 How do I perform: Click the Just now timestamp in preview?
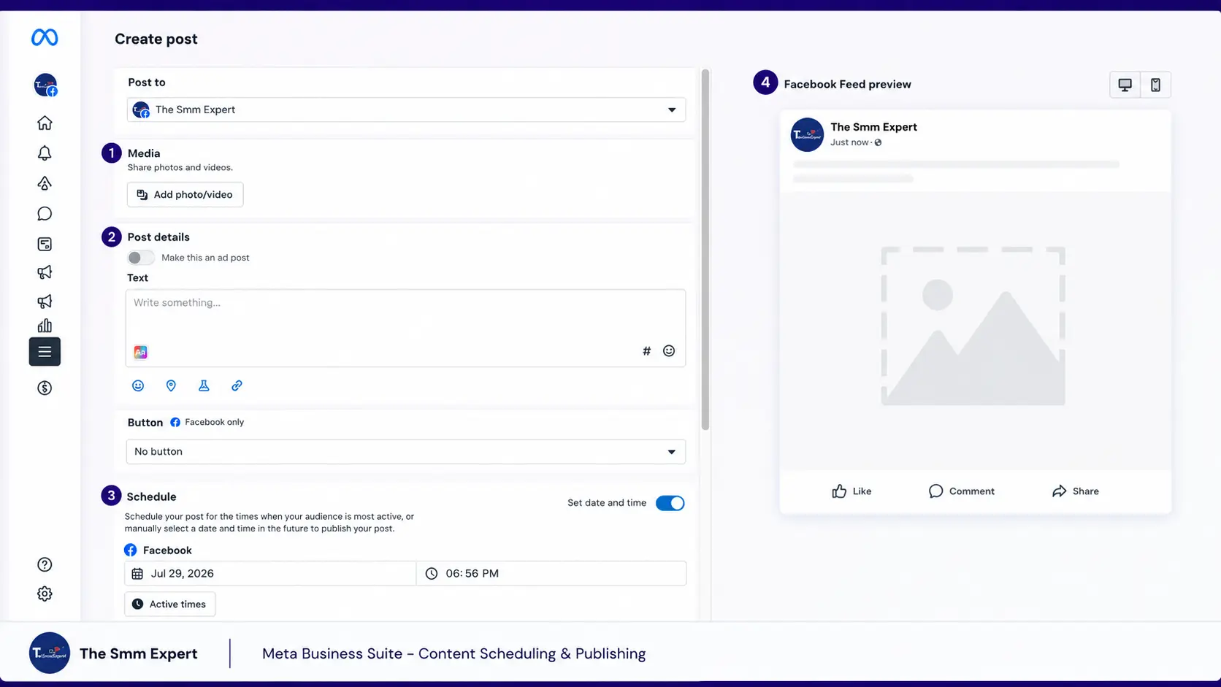point(849,142)
